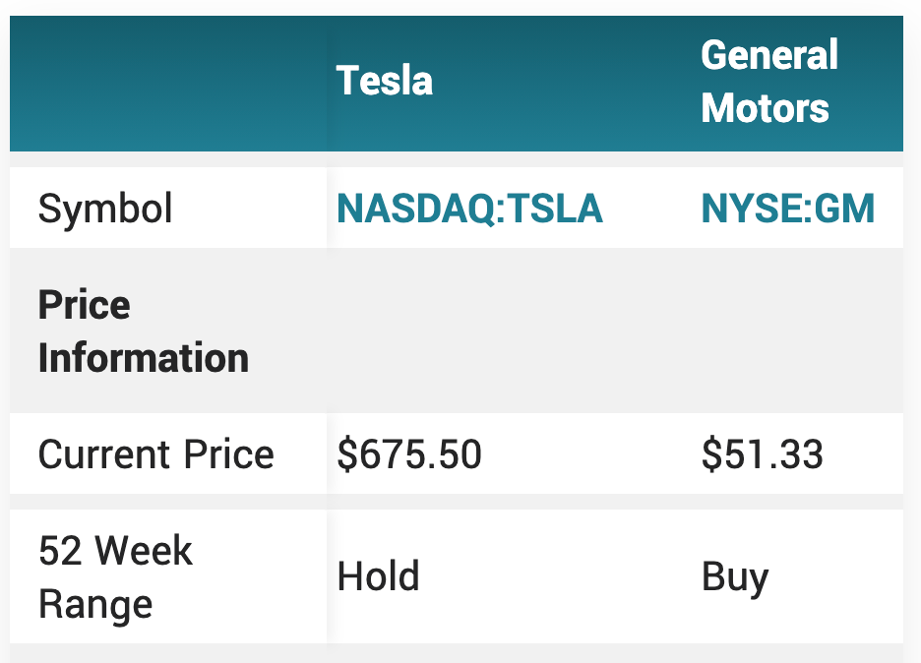Viewport: 921px width, 663px height.
Task: Open the NASDAQ:TSLA symbol link
Action: [x=469, y=210]
